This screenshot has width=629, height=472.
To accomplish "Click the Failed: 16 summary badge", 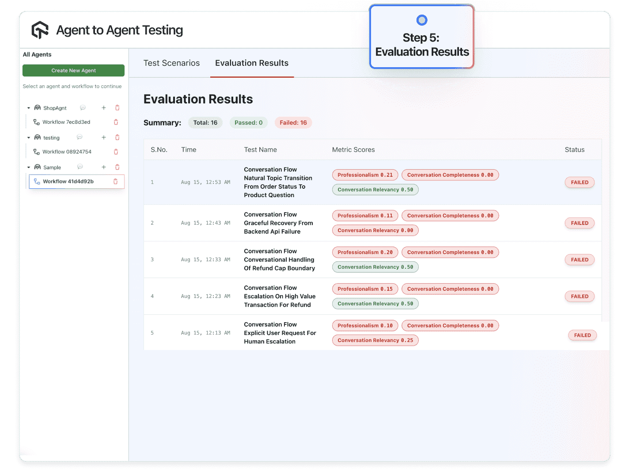I will (293, 122).
